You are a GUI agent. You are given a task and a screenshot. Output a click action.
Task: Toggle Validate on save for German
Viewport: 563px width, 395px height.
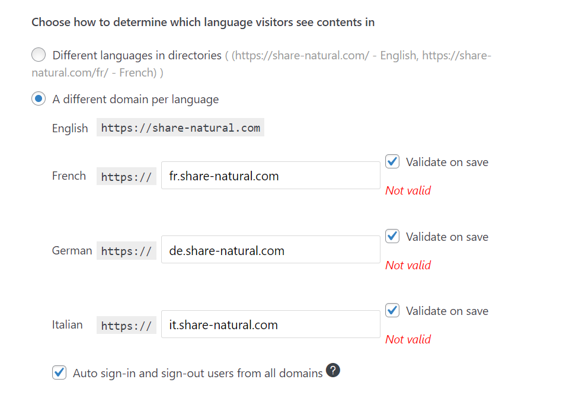tap(392, 236)
